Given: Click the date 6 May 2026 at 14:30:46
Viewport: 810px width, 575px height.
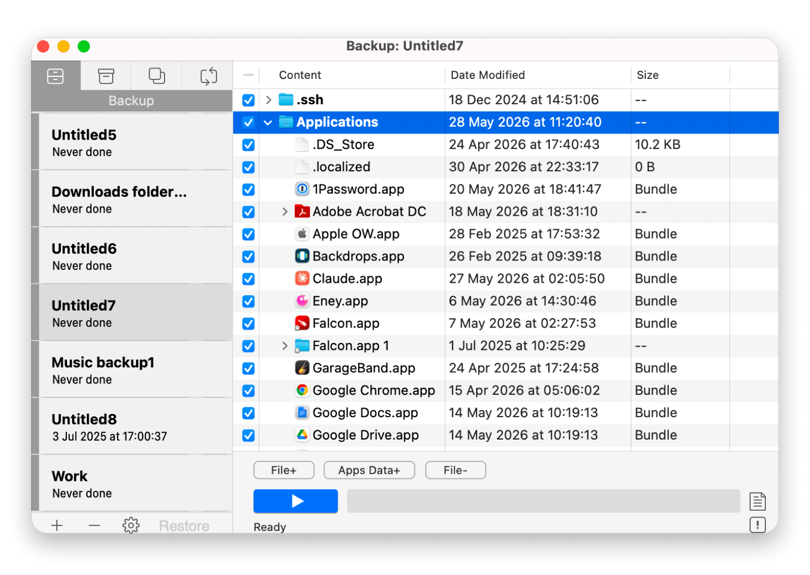Looking at the screenshot, I should click(x=522, y=300).
